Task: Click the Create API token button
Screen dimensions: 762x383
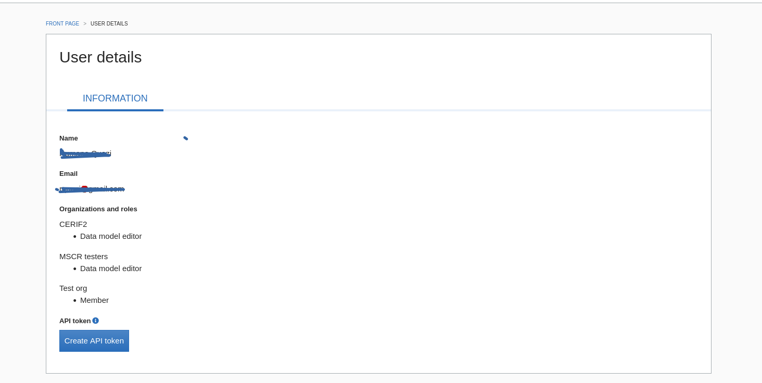Action: (x=94, y=341)
